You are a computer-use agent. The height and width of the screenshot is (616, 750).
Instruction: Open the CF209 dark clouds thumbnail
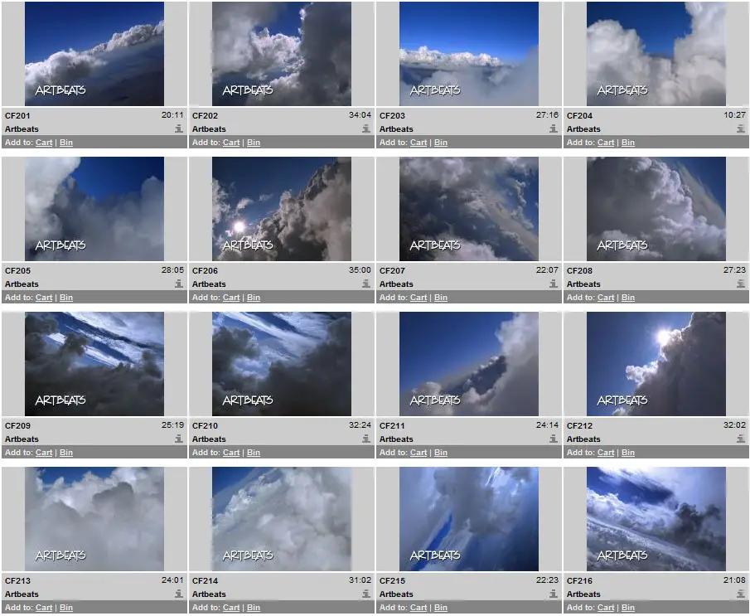coord(94,364)
